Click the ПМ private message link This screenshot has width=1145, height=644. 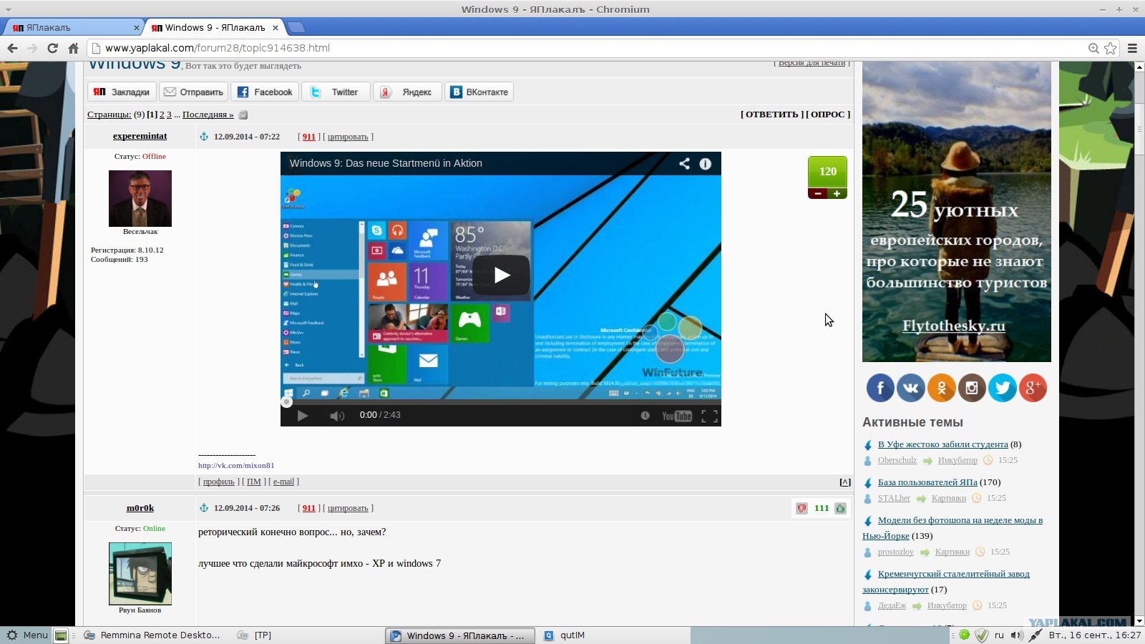pyautogui.click(x=254, y=482)
